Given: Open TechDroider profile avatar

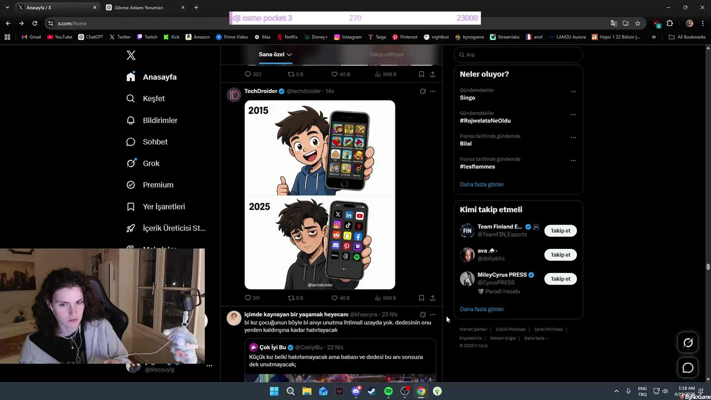Looking at the screenshot, I should (x=234, y=95).
